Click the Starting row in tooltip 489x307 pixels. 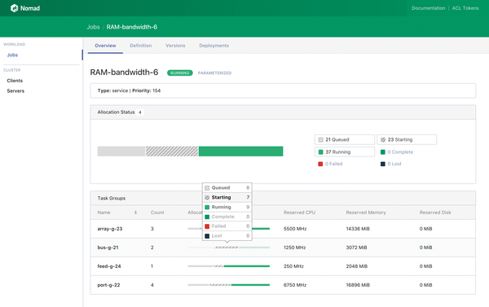pos(227,197)
